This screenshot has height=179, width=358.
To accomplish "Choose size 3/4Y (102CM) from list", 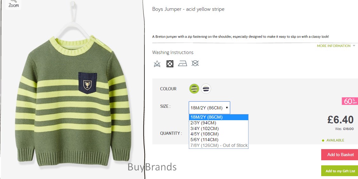I will point(218,128).
